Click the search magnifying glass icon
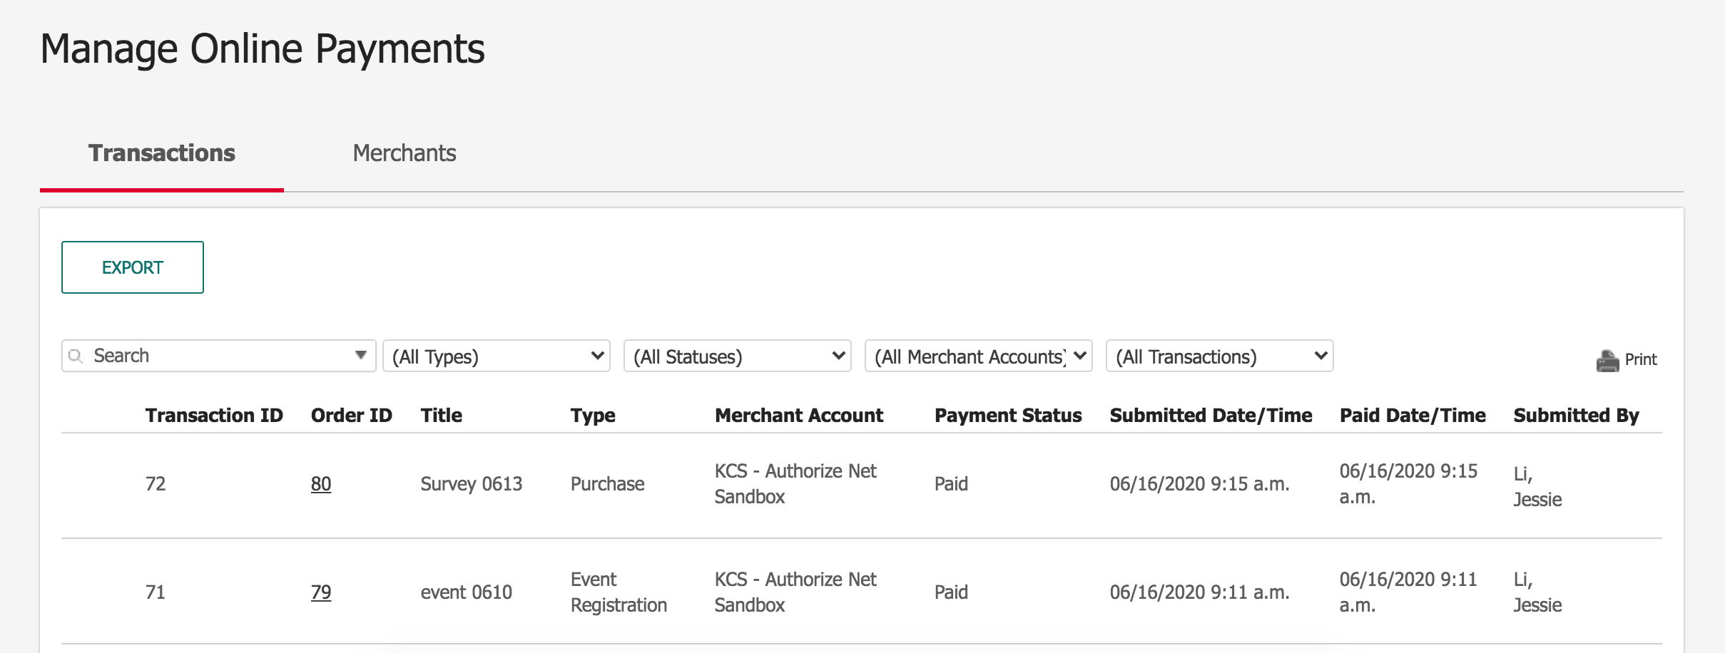This screenshot has width=1725, height=653. pos(76,356)
